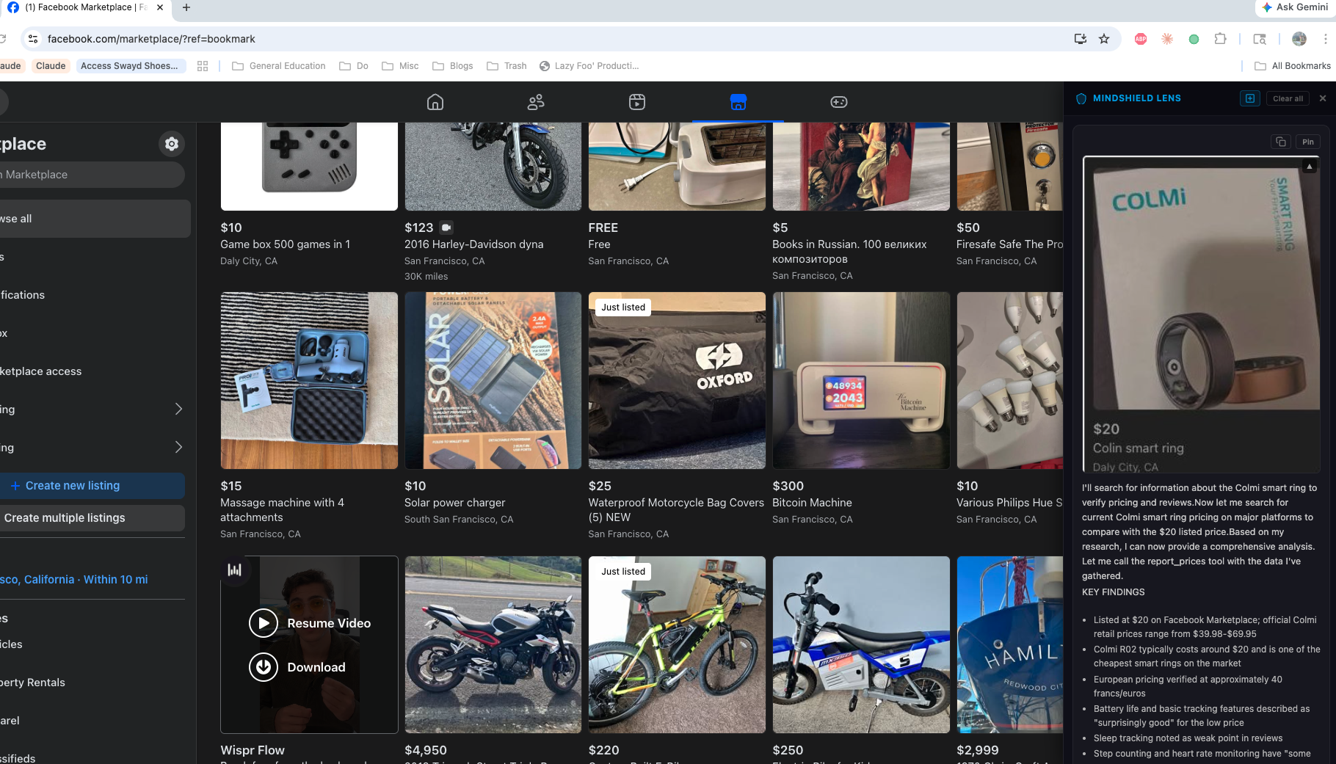This screenshot has width=1336, height=764.
Task: Open Mindshield result in new tab icon
Action: tap(1249, 98)
